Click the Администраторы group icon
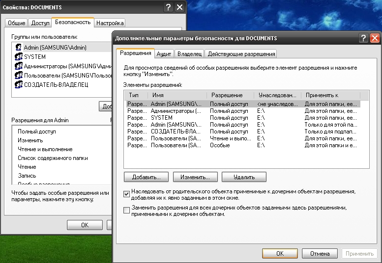 click(19, 66)
